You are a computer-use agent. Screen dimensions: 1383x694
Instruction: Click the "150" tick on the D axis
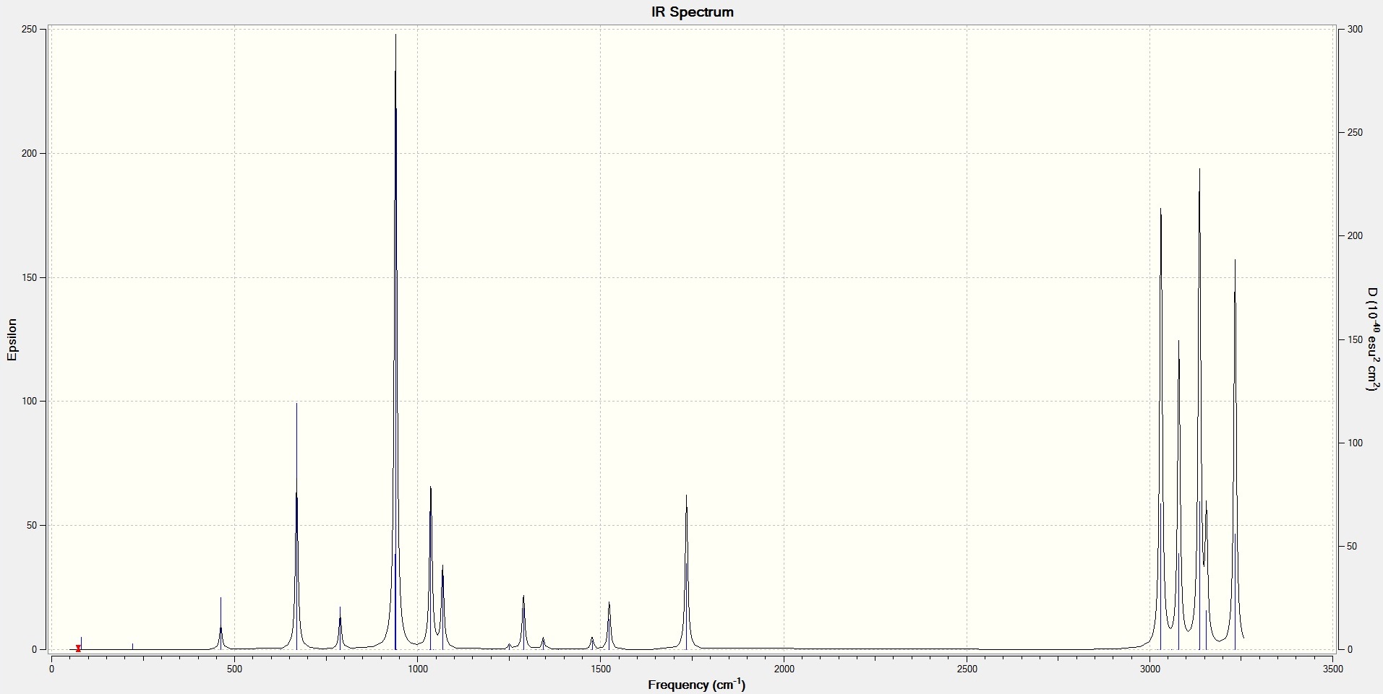[1355, 340]
